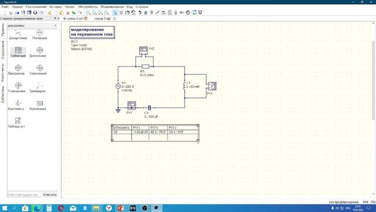Screen dimensions: 376x212
Task: Select the Временная diagram
Action: [38, 105]
